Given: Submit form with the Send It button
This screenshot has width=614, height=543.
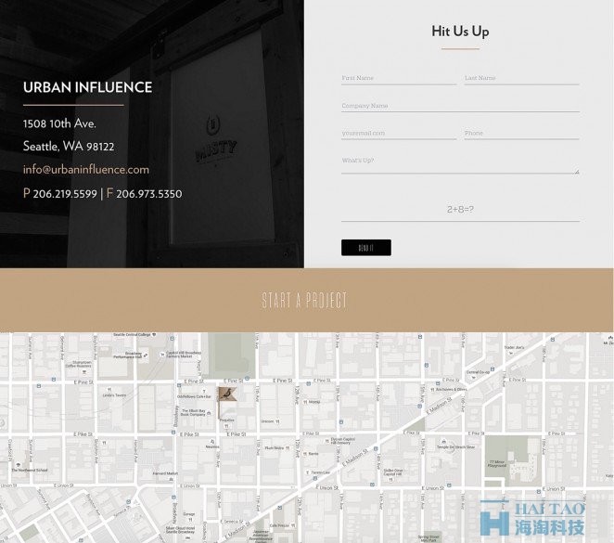Looking at the screenshot, I should click(366, 248).
